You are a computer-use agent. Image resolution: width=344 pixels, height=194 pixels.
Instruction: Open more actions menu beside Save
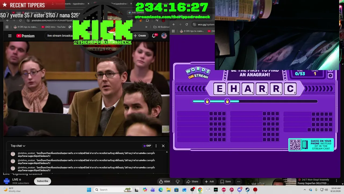coord(239,181)
